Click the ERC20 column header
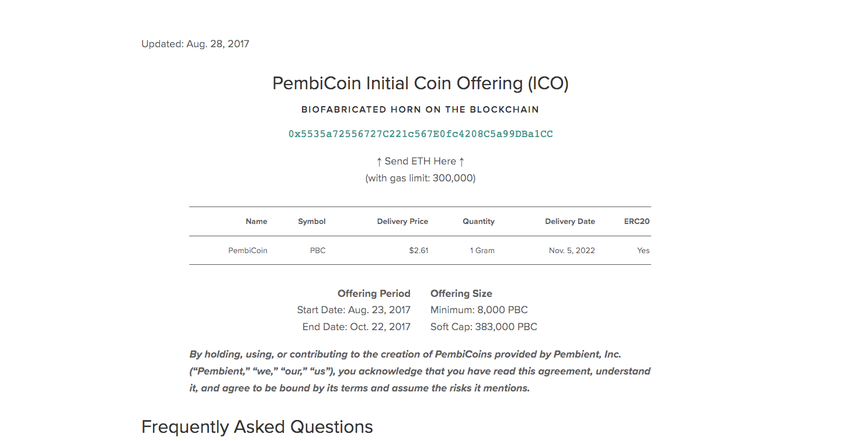Screen dimensions: 841x441 click(x=637, y=222)
